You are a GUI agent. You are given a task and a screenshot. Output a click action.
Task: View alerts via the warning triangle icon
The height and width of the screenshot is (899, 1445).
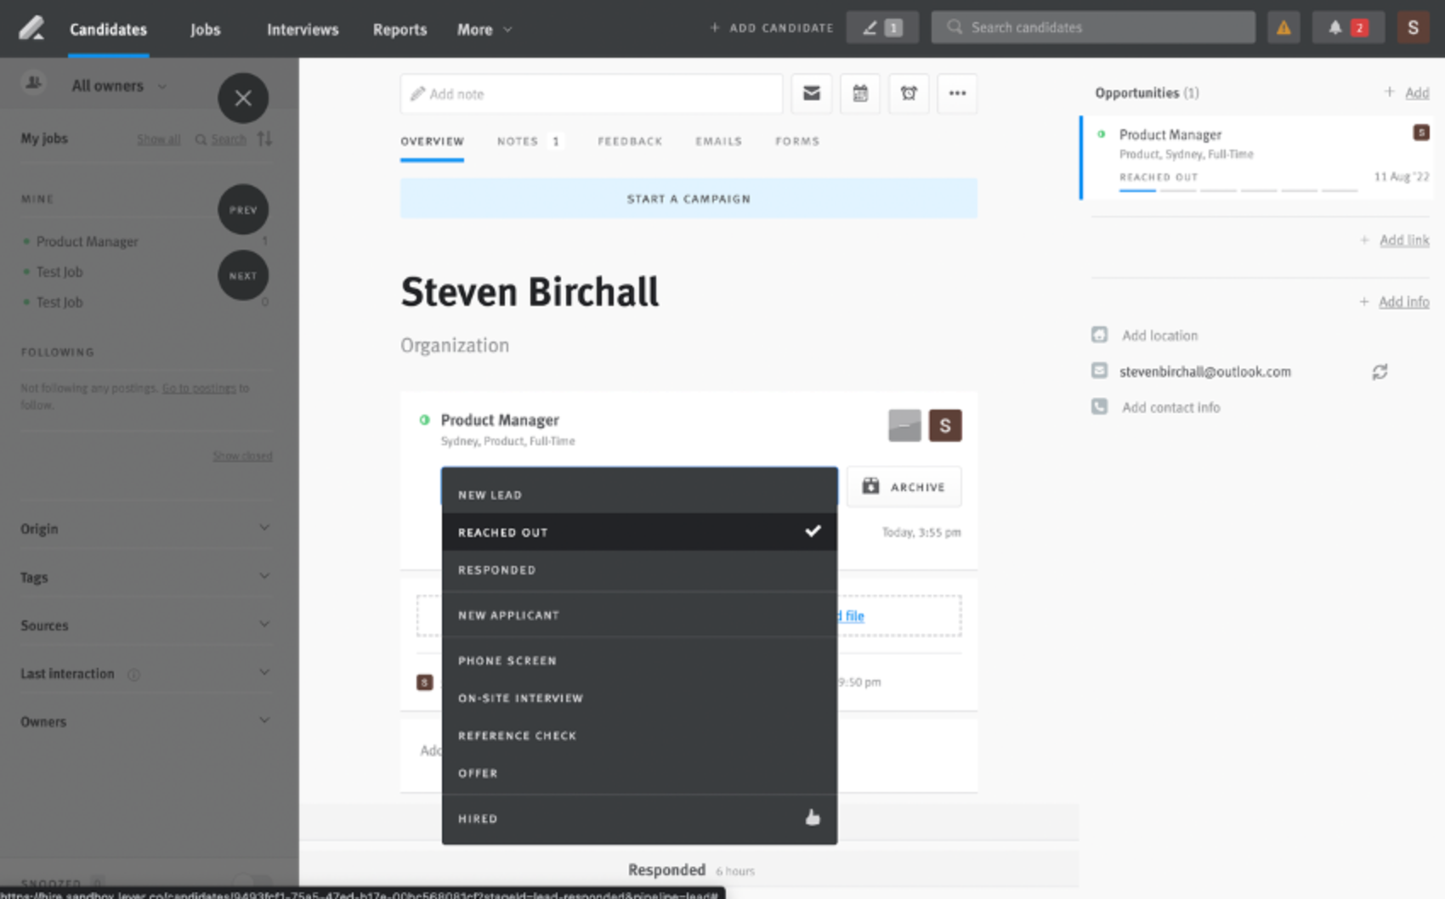[x=1283, y=26]
